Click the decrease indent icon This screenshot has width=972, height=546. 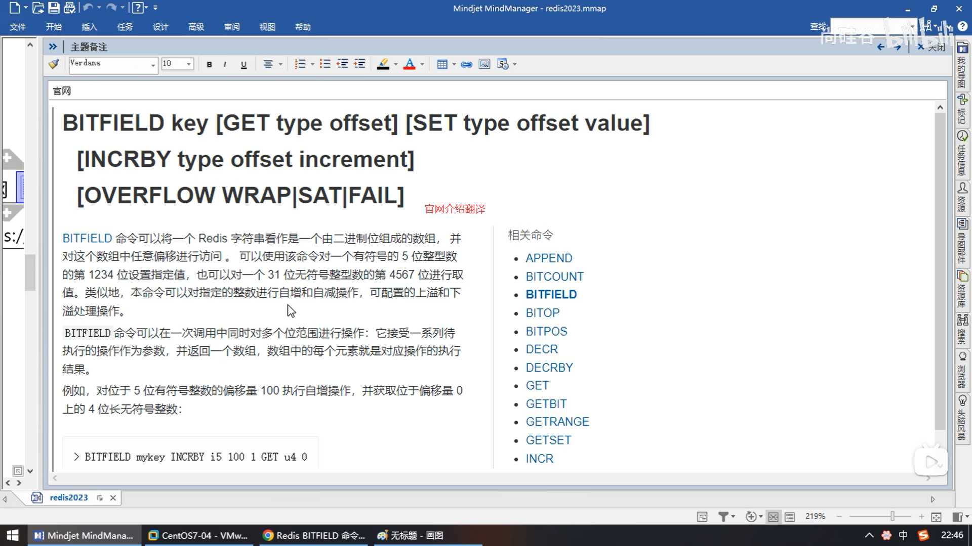tap(343, 64)
